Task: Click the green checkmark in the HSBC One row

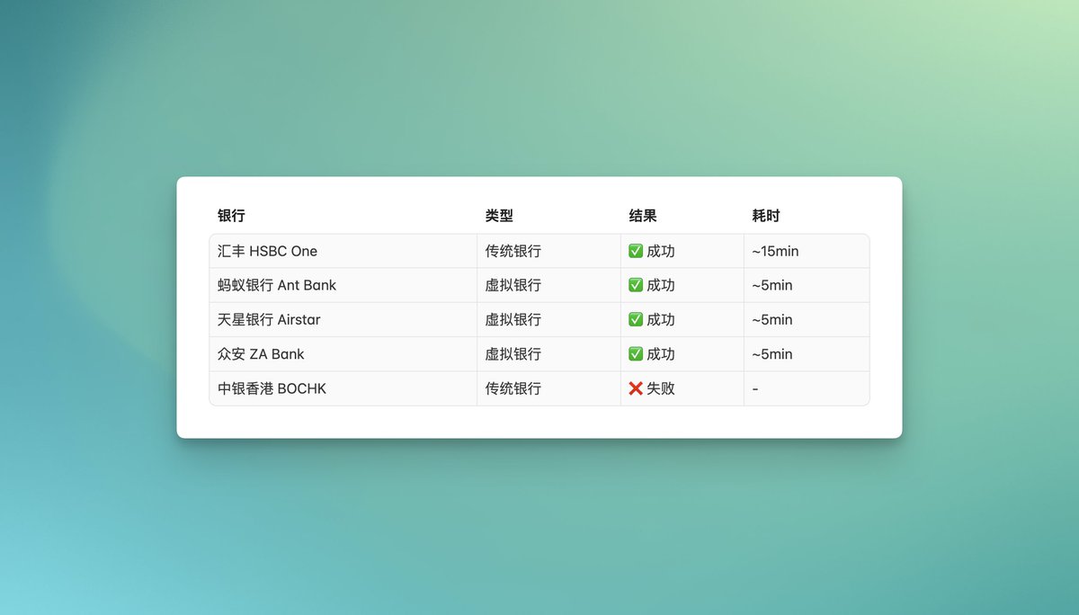Action: coord(636,252)
